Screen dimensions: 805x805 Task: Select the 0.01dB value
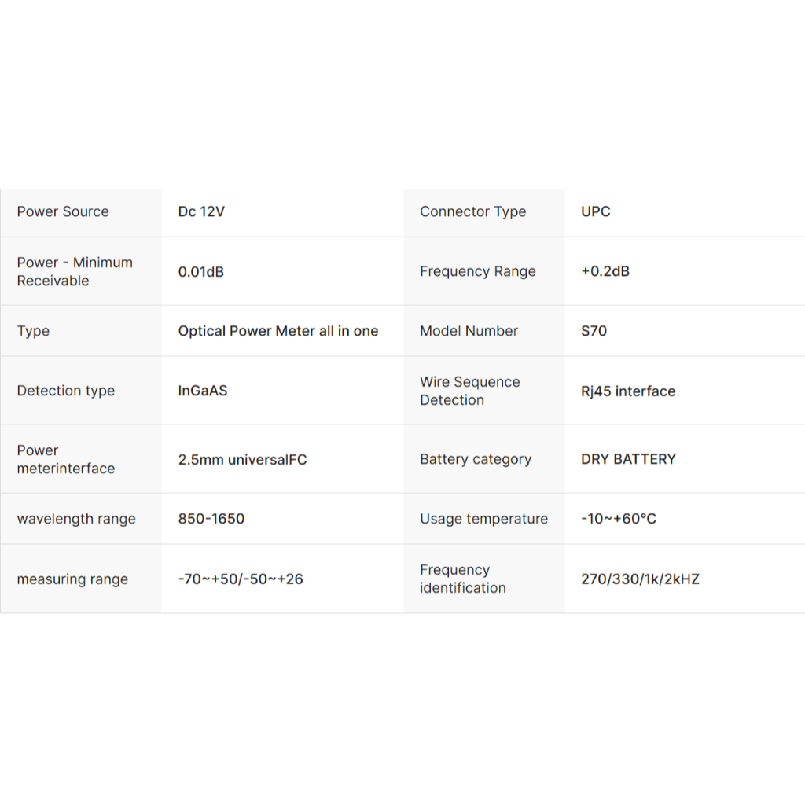click(x=200, y=271)
